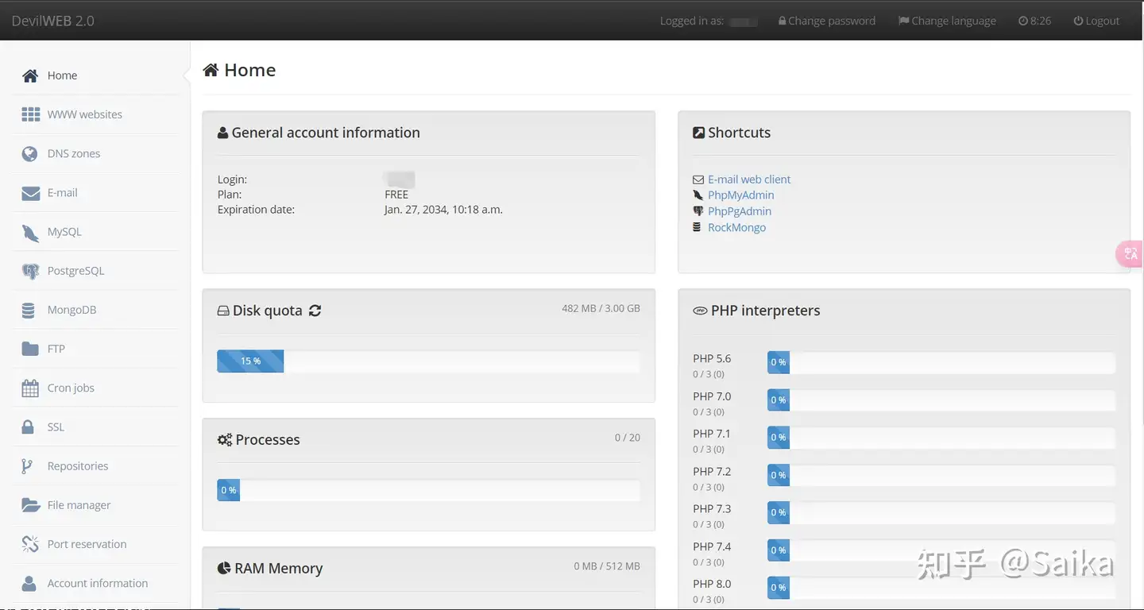Click the Disk quota 15% progress bar
Viewport: 1144px width, 610px height.
250,361
